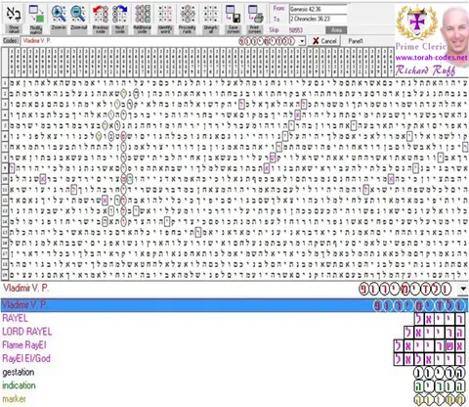Open the www.torah-codes.net link

(x=431, y=58)
